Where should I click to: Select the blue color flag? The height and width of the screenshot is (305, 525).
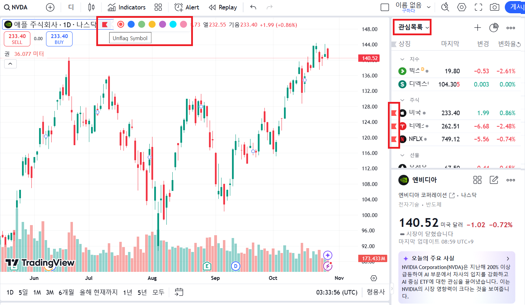point(131,24)
